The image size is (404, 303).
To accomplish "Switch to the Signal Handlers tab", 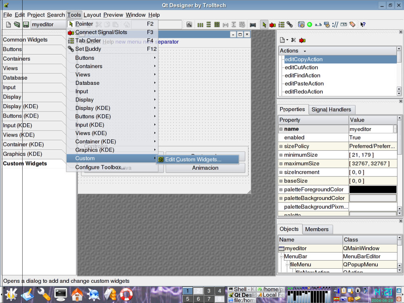I will click(331, 110).
